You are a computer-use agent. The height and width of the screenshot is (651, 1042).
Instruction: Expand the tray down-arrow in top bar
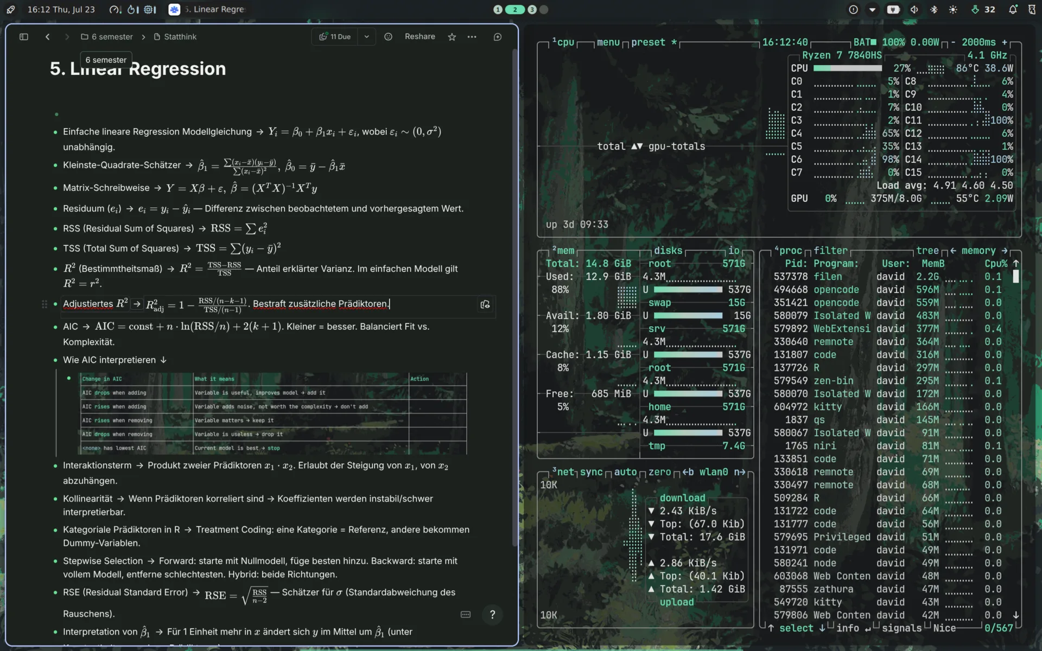tap(873, 9)
